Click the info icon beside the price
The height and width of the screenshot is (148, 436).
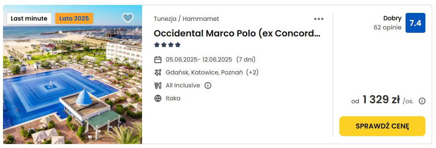coord(422,101)
